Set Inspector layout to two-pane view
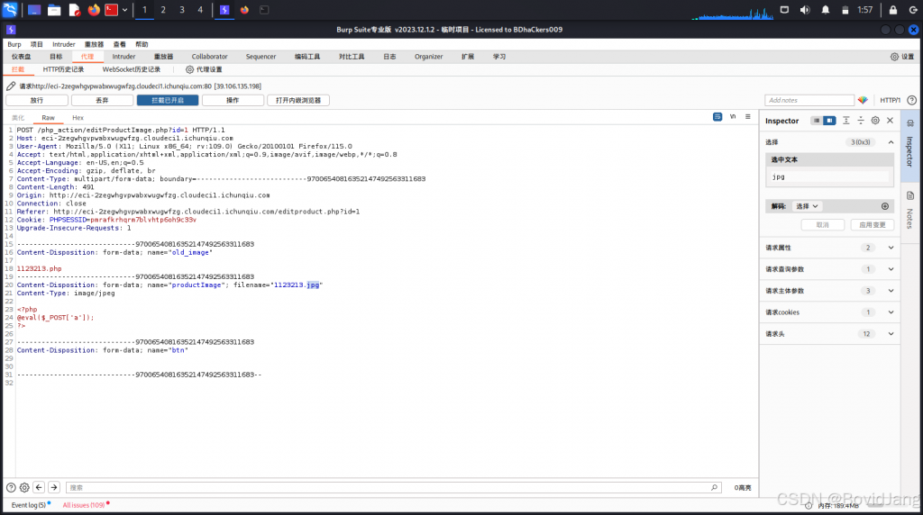This screenshot has width=923, height=515. (x=829, y=121)
